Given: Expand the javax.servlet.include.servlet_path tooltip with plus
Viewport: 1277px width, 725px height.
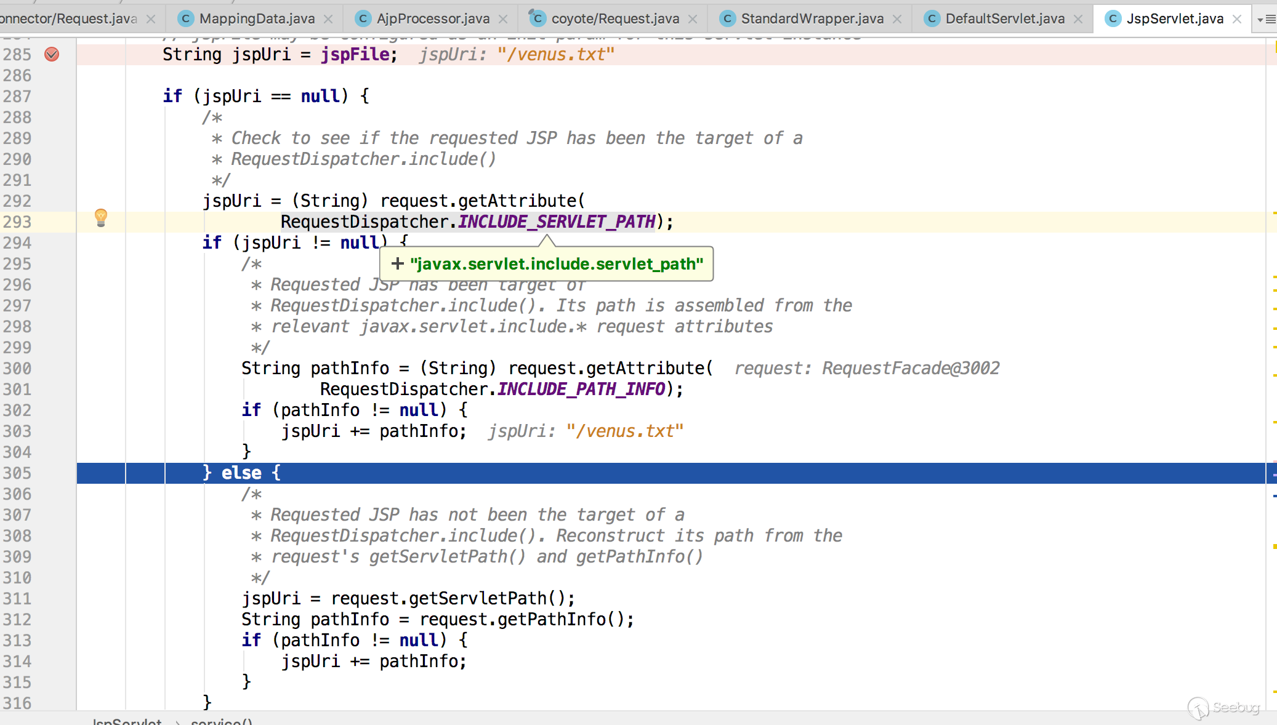Looking at the screenshot, I should [x=398, y=264].
